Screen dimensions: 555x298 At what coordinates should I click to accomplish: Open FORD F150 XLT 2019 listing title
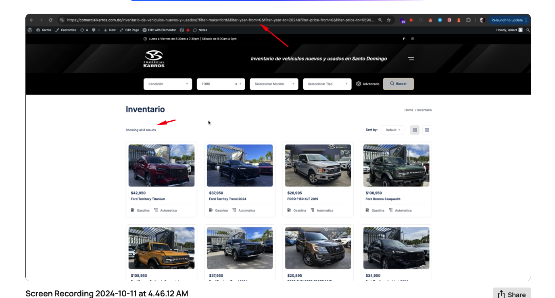[303, 199]
